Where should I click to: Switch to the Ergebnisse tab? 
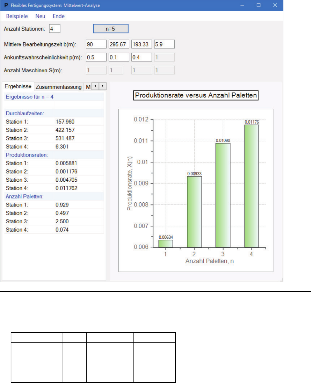(18, 86)
